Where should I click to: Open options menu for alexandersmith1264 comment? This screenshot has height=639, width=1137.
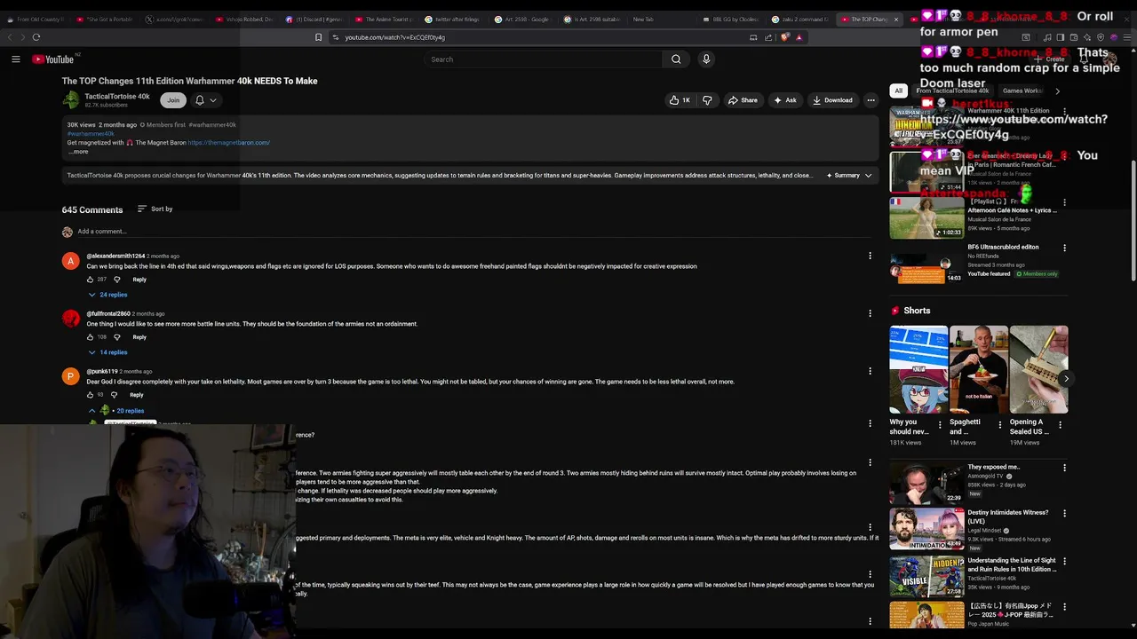click(x=870, y=256)
